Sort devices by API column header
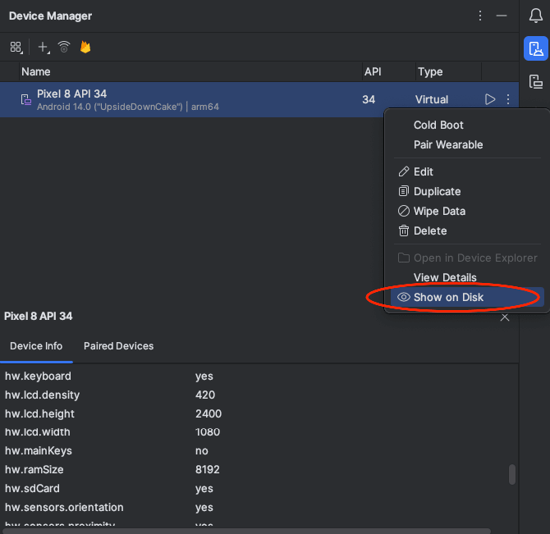The image size is (550, 534). click(x=388, y=72)
